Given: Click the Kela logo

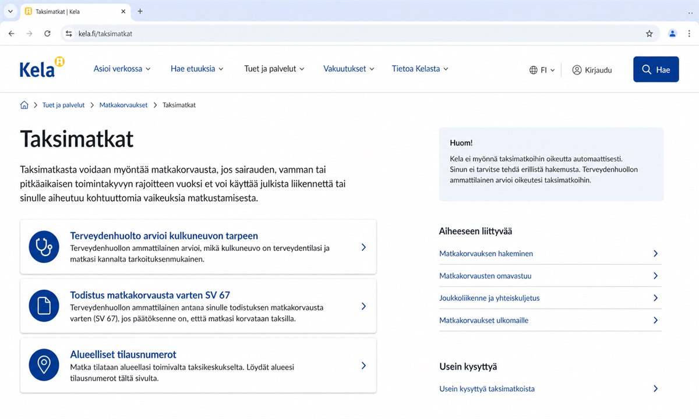Looking at the screenshot, I should (42, 68).
